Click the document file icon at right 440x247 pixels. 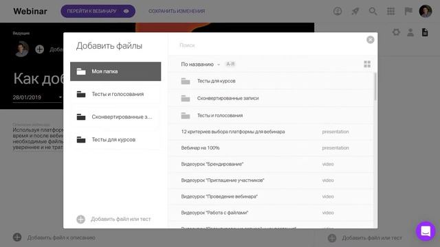[x=425, y=32]
